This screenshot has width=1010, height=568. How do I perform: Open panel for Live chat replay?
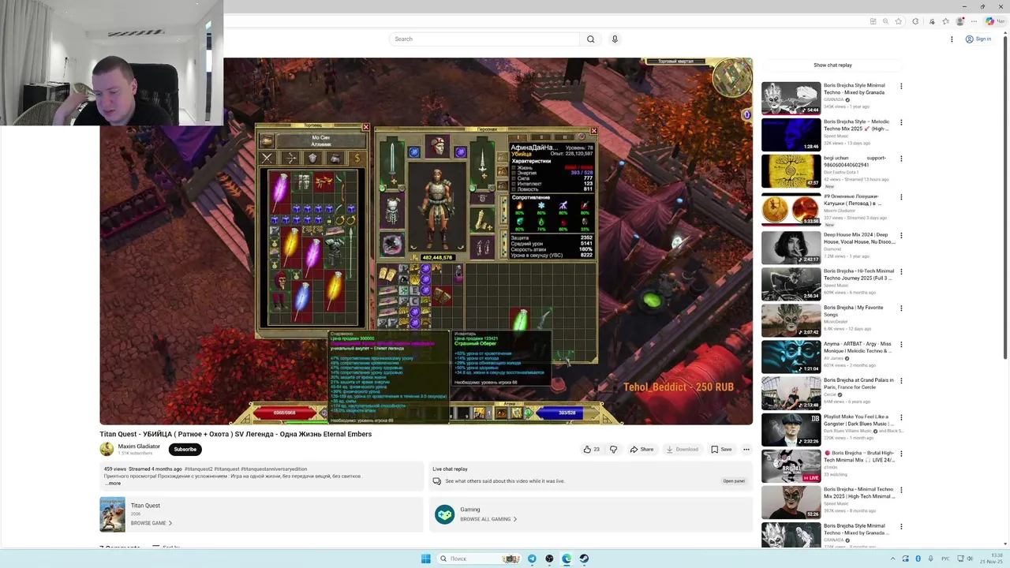(x=734, y=480)
